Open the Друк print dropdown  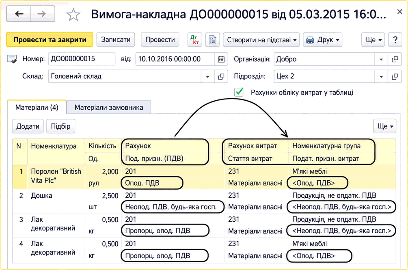[x=322, y=39]
